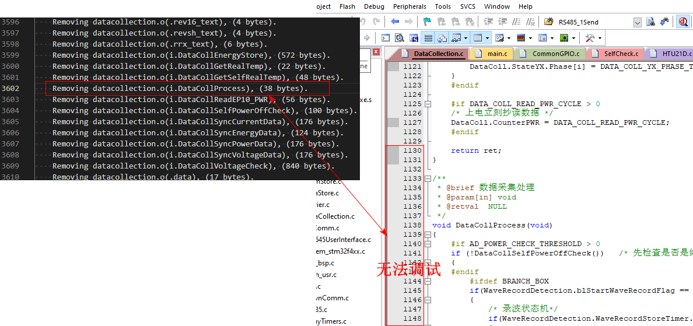The width and height of the screenshot is (693, 326).
Task: Open the Command Window
Action: (386, 37)
